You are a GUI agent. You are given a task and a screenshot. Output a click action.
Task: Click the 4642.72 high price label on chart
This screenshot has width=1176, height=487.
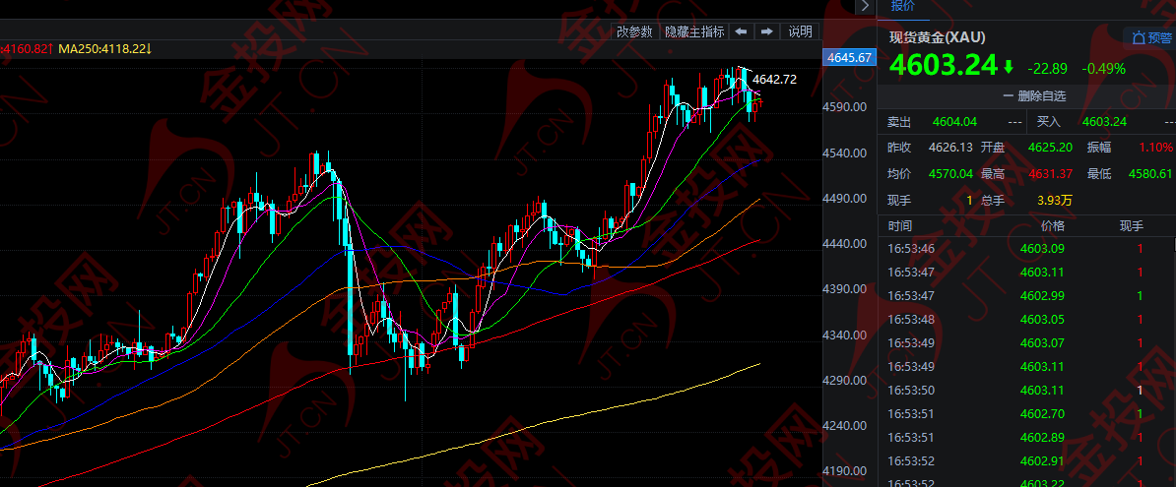pos(774,79)
